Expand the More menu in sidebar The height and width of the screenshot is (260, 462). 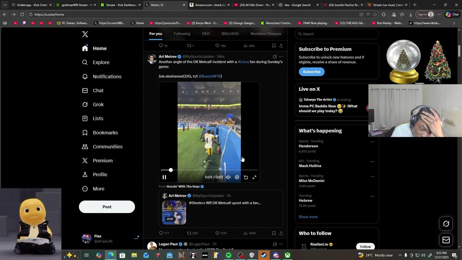[93, 189]
